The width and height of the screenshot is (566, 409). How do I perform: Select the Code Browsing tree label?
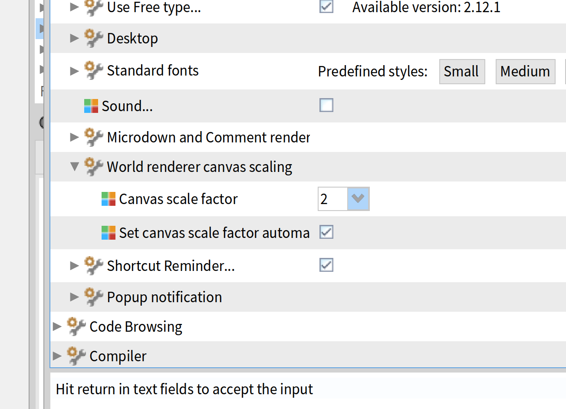coord(135,327)
